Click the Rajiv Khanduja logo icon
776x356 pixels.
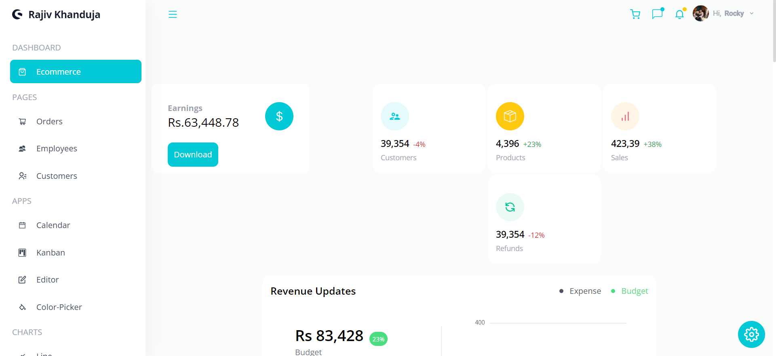pos(17,15)
